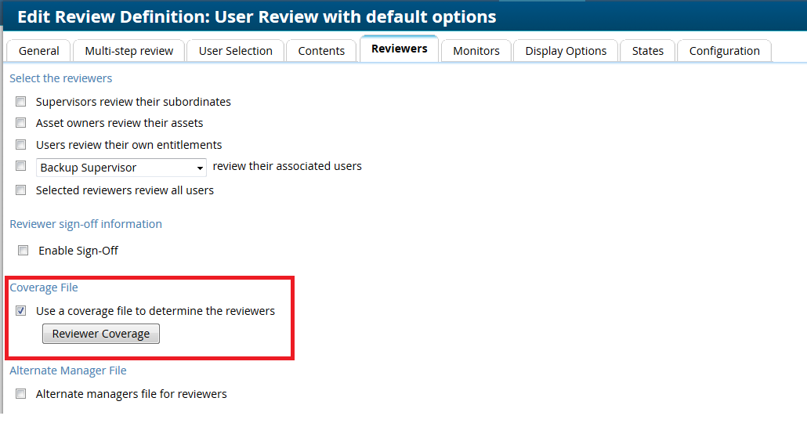Tick Users review their own entitlements

coord(21,145)
